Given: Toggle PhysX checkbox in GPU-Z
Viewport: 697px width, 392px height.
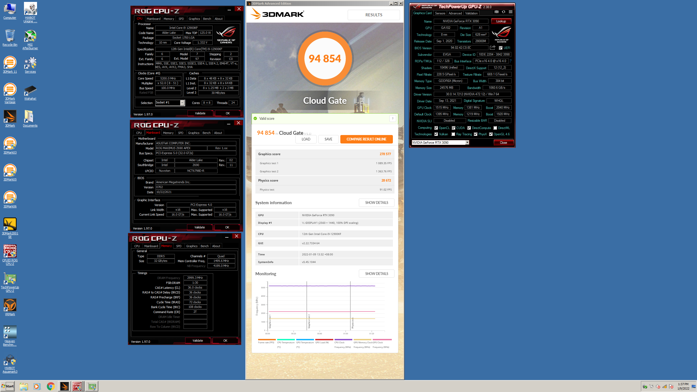Looking at the screenshot, I should click(476, 134).
